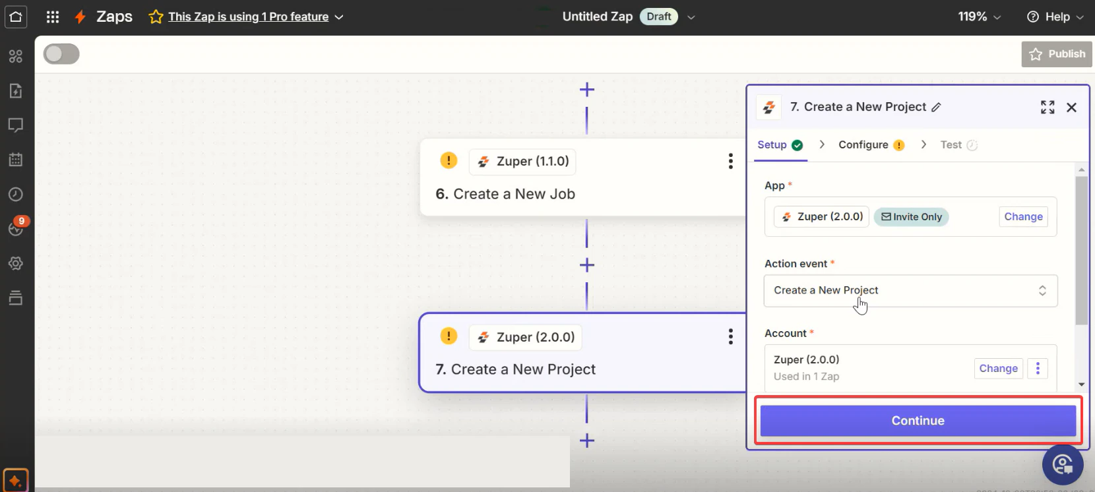Expand the step panel to full screen
The image size is (1095, 492).
pyautogui.click(x=1048, y=107)
